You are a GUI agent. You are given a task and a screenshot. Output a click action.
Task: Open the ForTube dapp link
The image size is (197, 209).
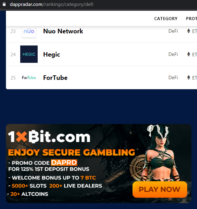[55, 78]
